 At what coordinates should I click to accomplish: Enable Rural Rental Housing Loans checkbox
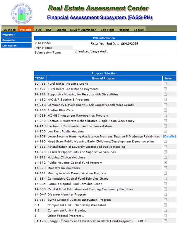point(165,83)
